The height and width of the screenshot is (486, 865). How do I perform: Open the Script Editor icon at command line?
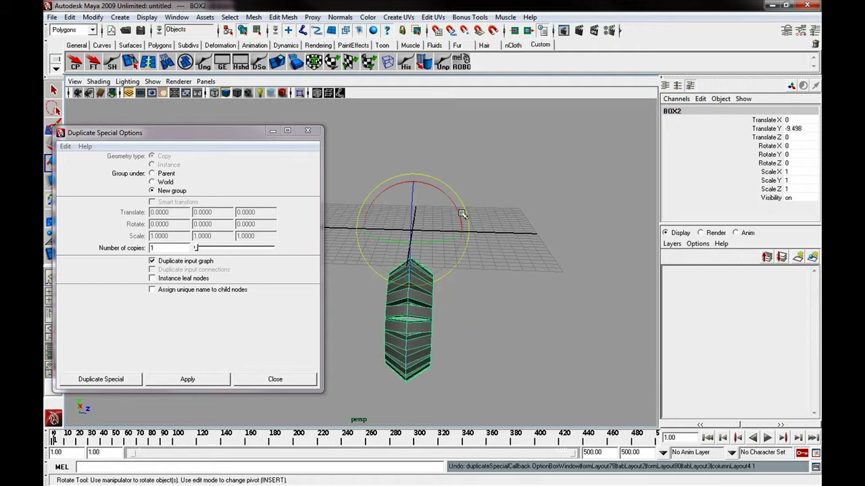point(816,467)
